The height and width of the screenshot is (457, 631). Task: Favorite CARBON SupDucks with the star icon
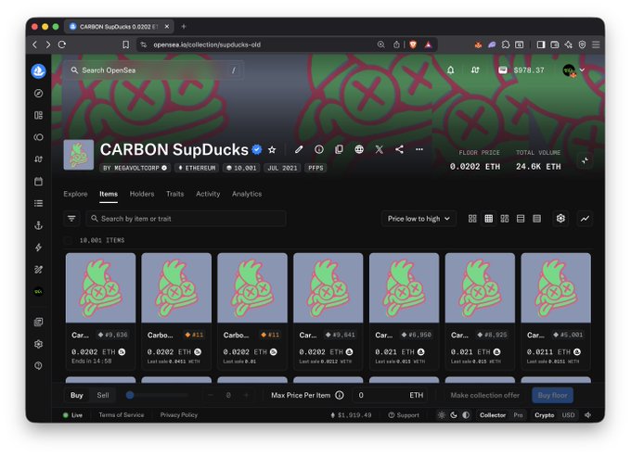[x=272, y=149]
